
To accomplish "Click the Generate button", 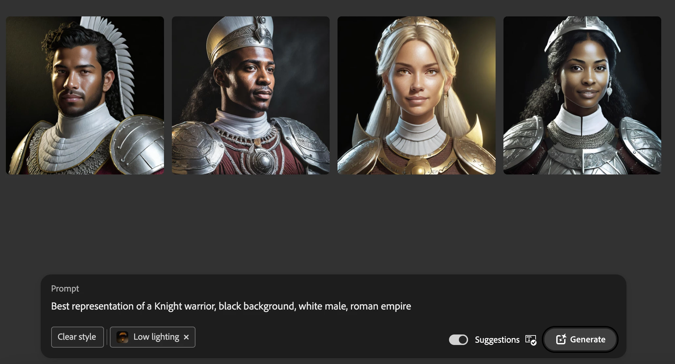I will pyautogui.click(x=581, y=339).
